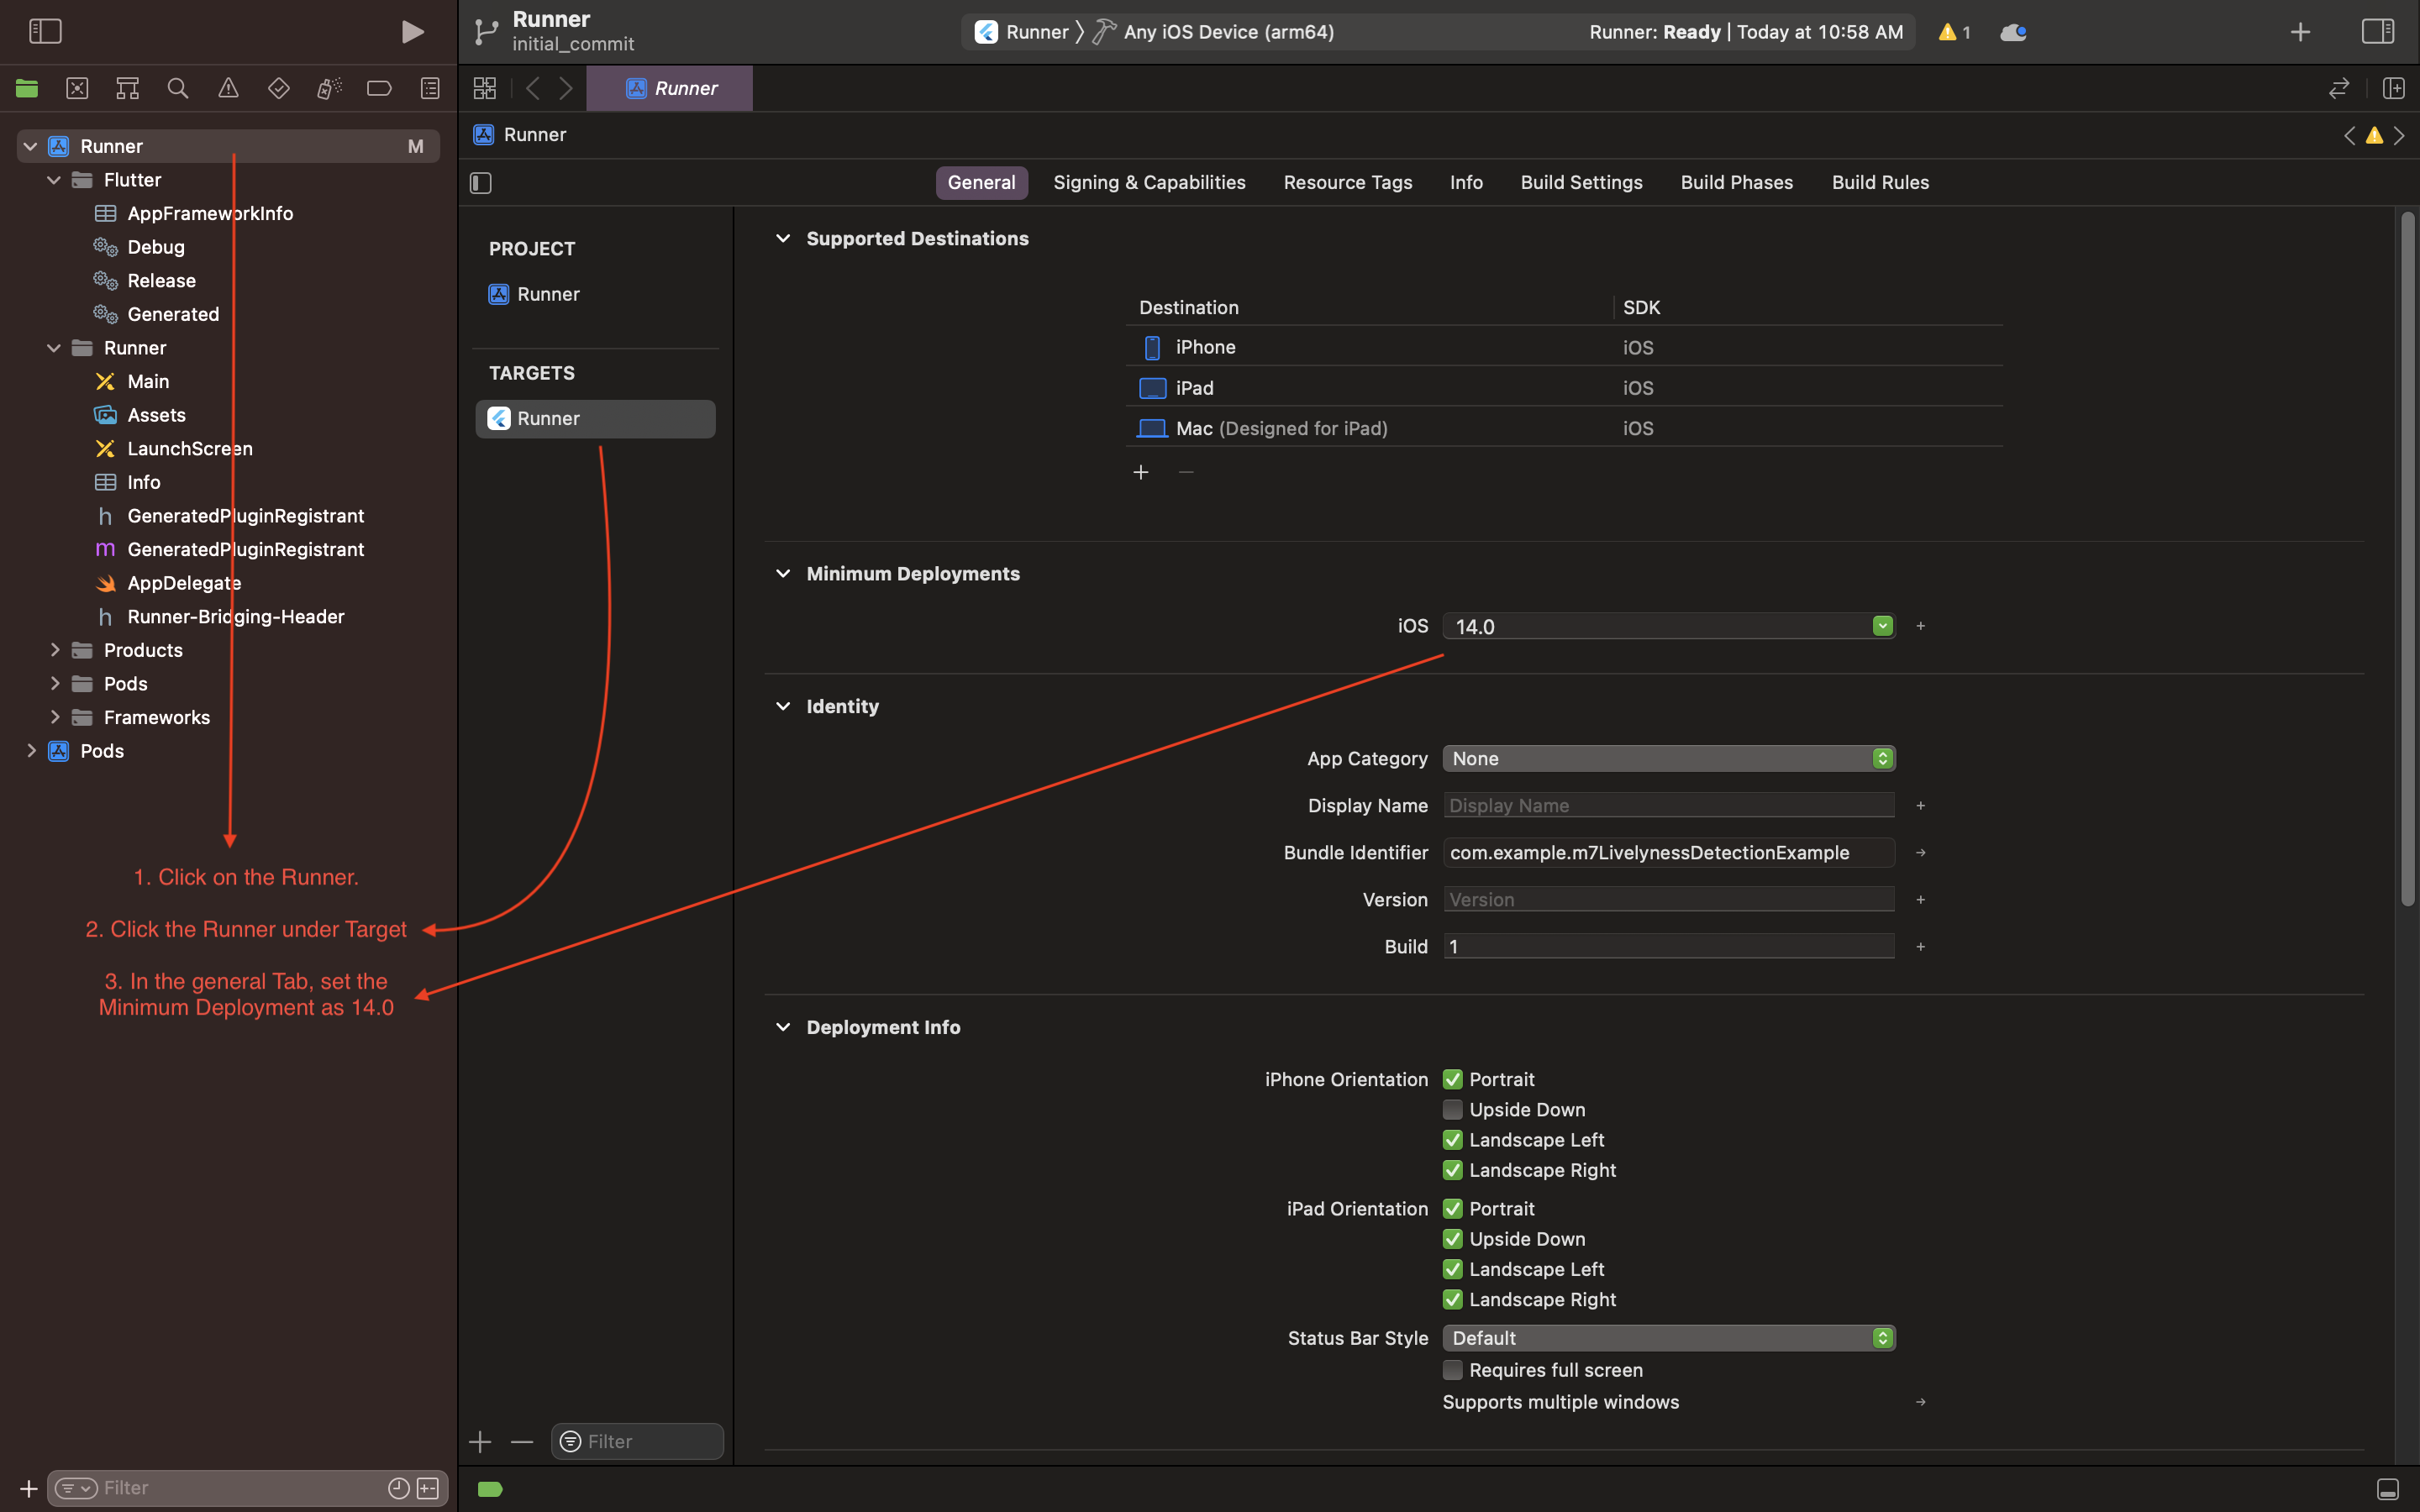Click Bundle Identifier input field
Viewport: 2420px width, 1512px height.
pyautogui.click(x=1667, y=852)
